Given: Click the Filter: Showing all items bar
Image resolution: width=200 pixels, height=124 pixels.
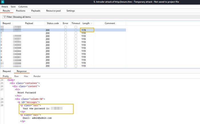Looking at the screenshot, I should 101,17.
